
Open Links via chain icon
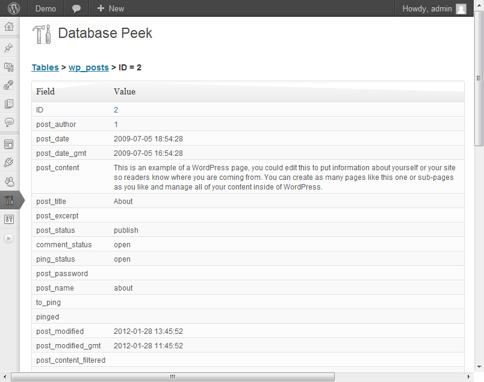click(9, 85)
